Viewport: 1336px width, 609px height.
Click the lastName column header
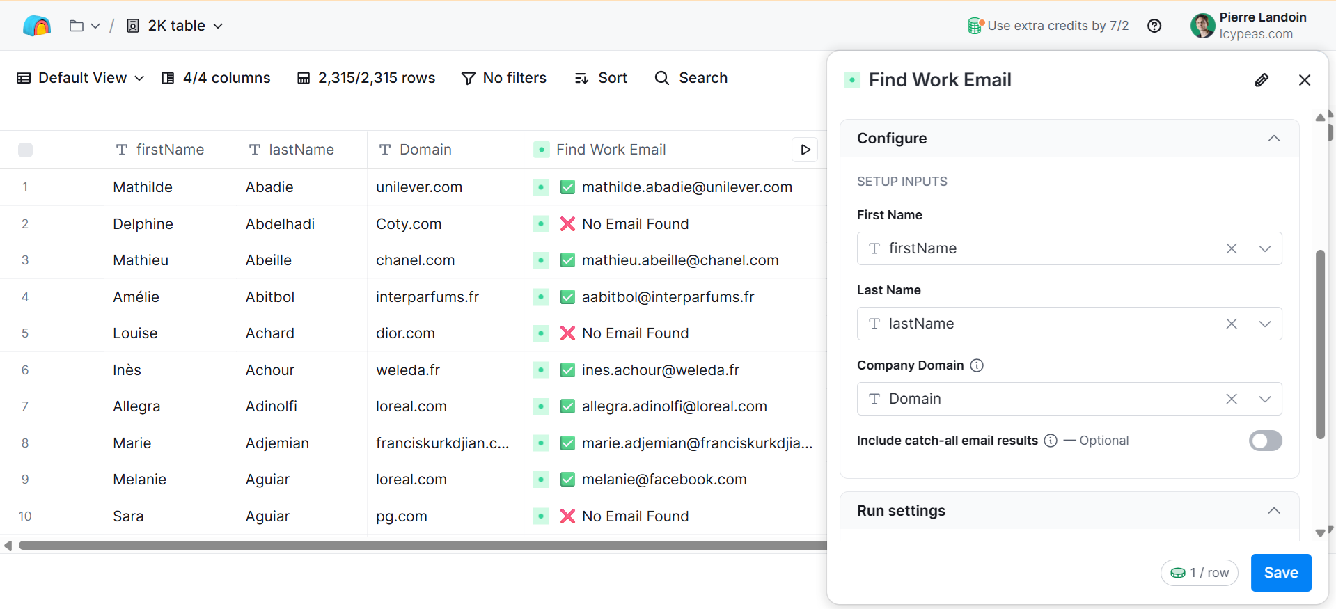coord(302,150)
